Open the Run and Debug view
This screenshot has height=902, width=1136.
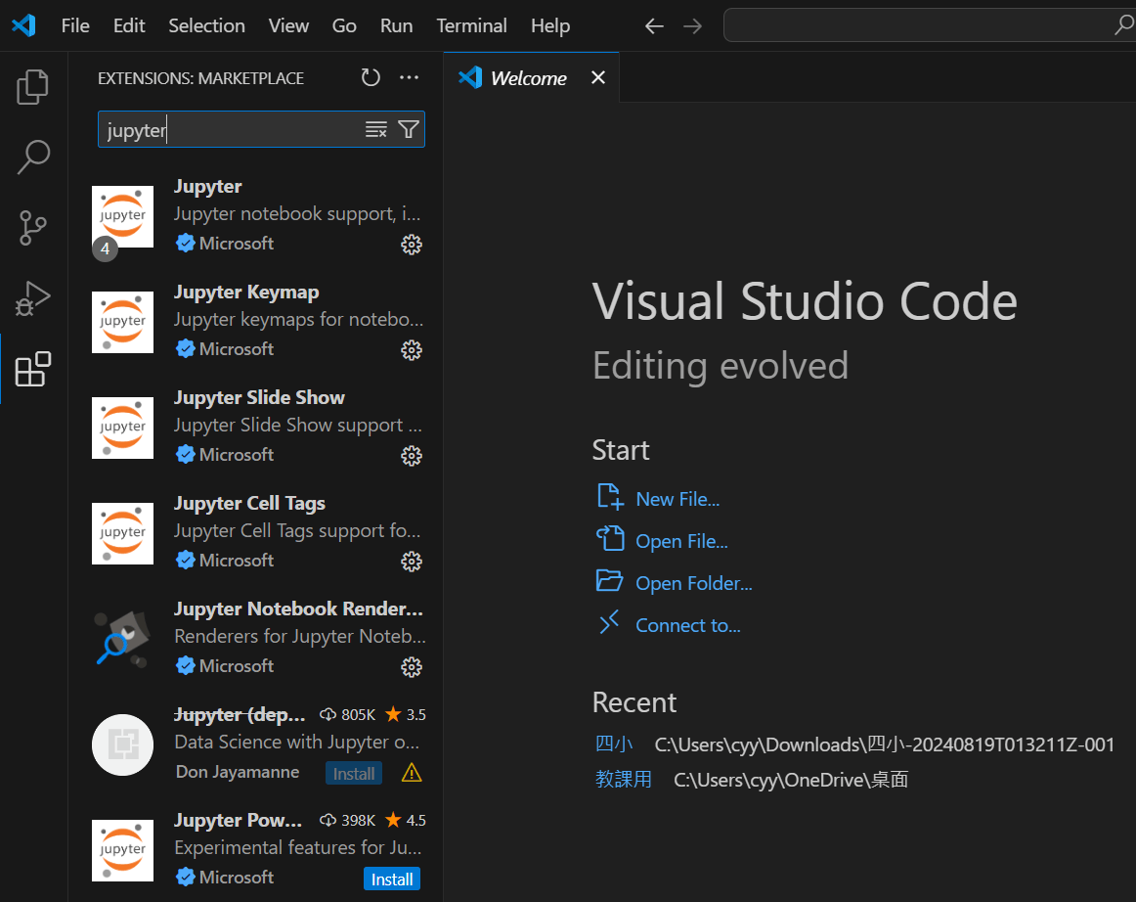point(32,298)
